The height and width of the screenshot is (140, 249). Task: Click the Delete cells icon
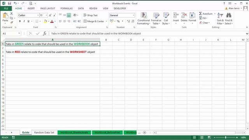tap(184, 15)
